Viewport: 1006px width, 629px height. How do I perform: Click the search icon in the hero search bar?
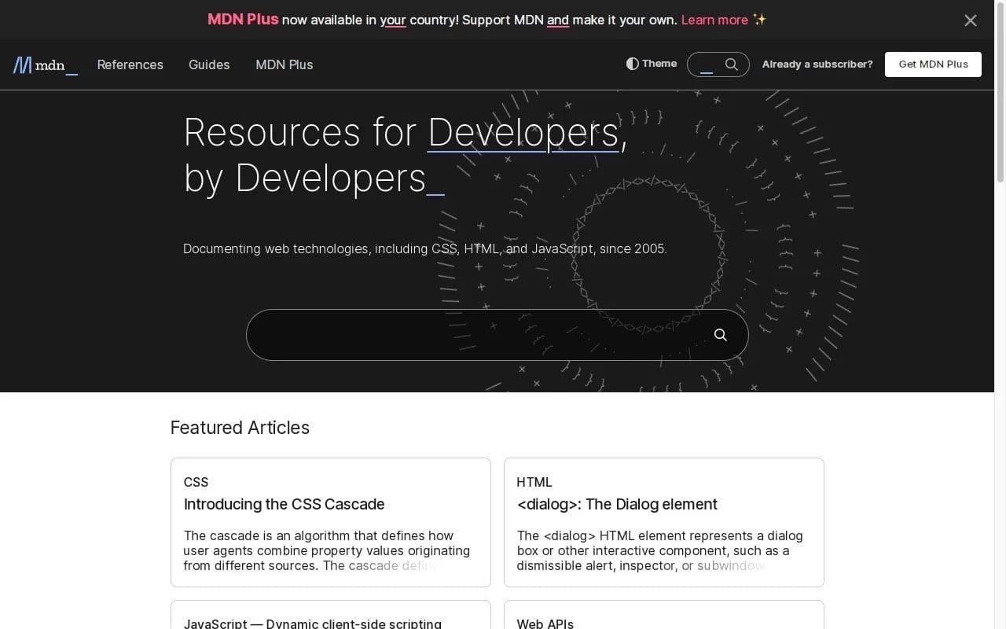pyautogui.click(x=720, y=335)
